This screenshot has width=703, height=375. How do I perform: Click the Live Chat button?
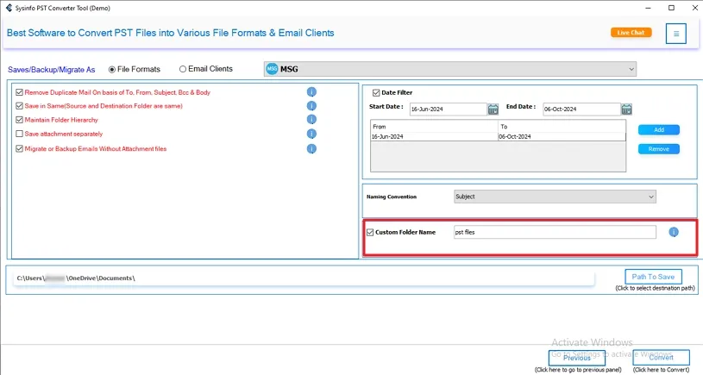tap(631, 33)
